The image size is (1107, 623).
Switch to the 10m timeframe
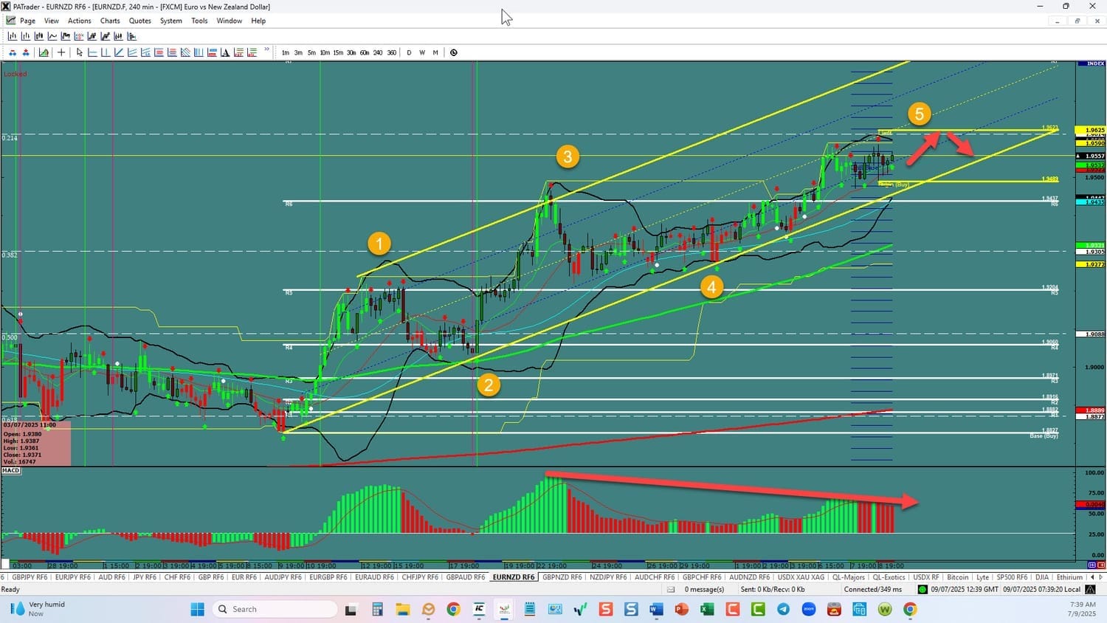tap(325, 52)
